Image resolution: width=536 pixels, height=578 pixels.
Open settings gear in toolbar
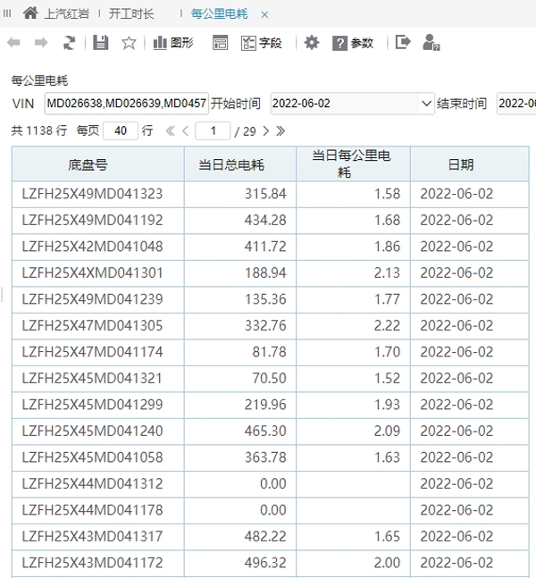311,43
